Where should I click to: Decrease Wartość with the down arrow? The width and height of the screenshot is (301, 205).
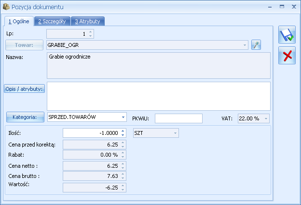123,190
